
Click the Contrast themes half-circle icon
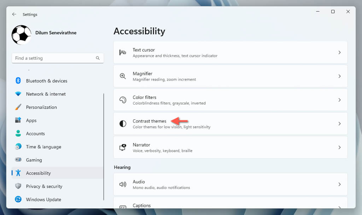(x=123, y=124)
